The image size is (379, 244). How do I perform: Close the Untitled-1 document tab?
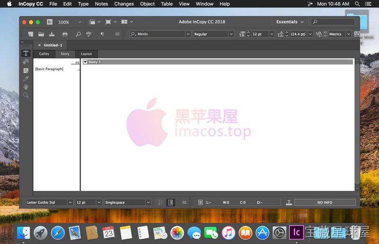39,45
